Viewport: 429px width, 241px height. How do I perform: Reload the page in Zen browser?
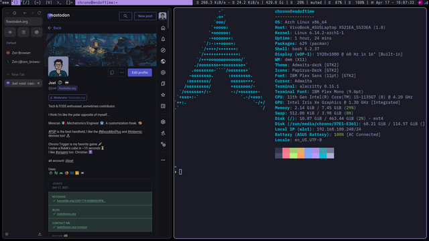click(x=39, y=13)
